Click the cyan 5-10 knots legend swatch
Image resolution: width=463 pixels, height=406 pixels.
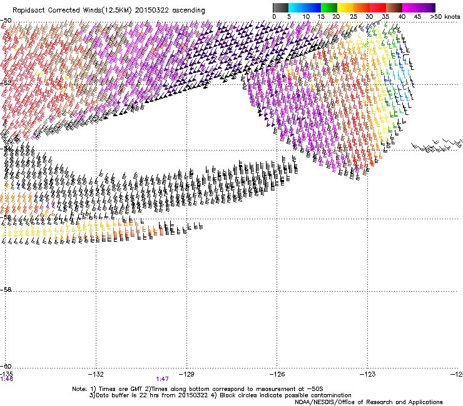tap(297, 7)
